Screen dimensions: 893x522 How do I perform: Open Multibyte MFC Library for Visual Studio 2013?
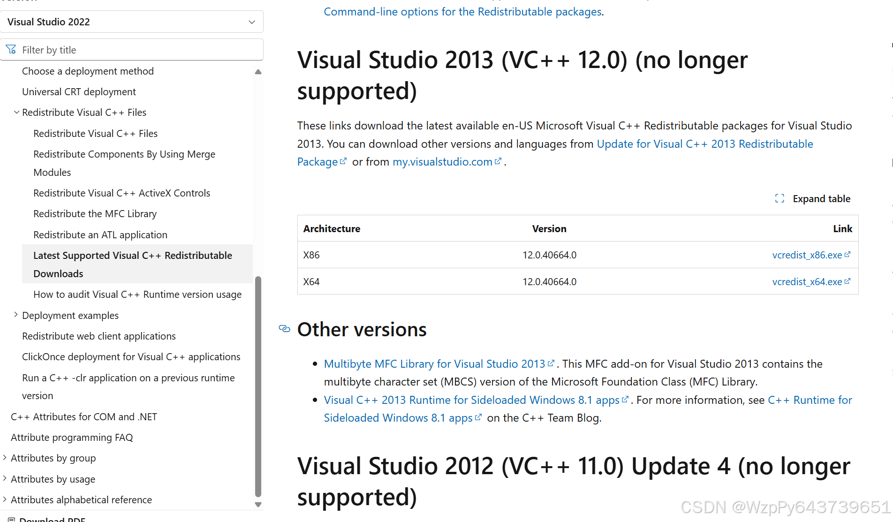[x=439, y=363]
